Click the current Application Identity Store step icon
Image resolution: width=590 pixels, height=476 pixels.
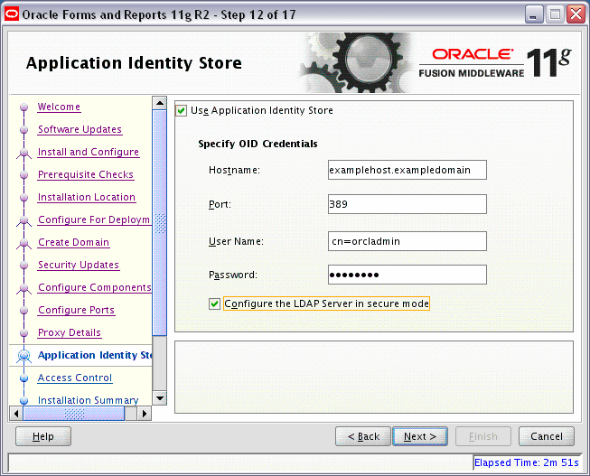[x=24, y=356]
